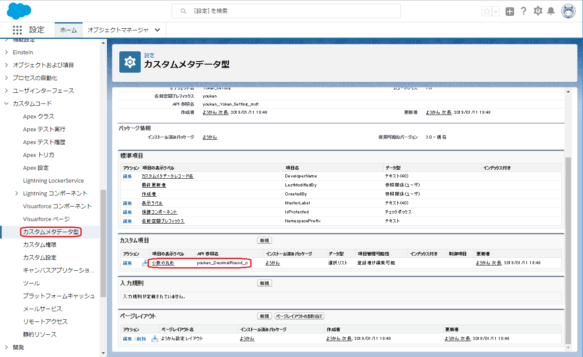Viewport: 583px width, 357px height.
Task: Expand the Lightning コンポーネント node
Action: [17, 193]
